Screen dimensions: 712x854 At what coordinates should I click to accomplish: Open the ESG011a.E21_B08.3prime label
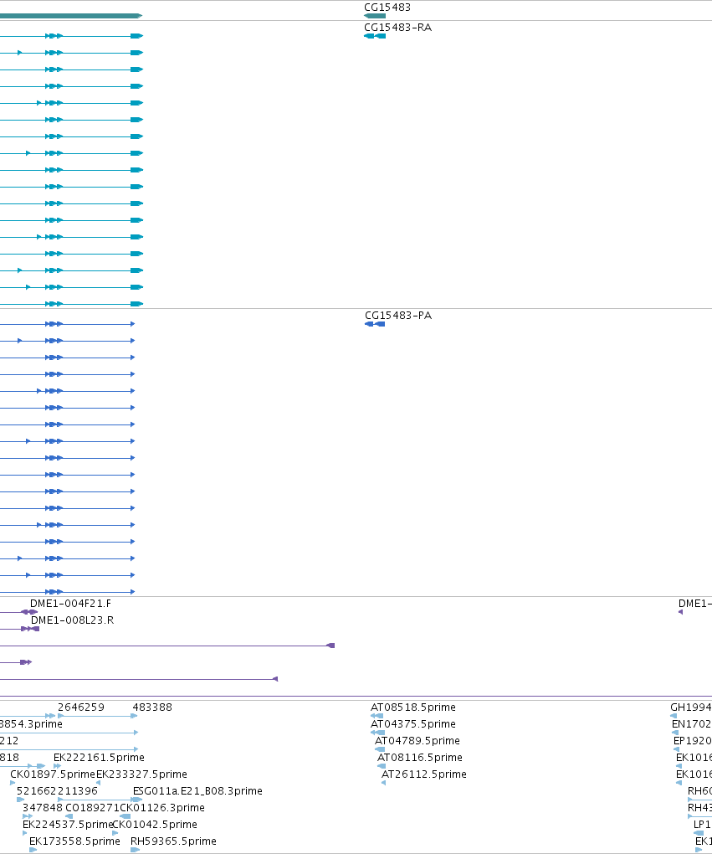point(197,791)
